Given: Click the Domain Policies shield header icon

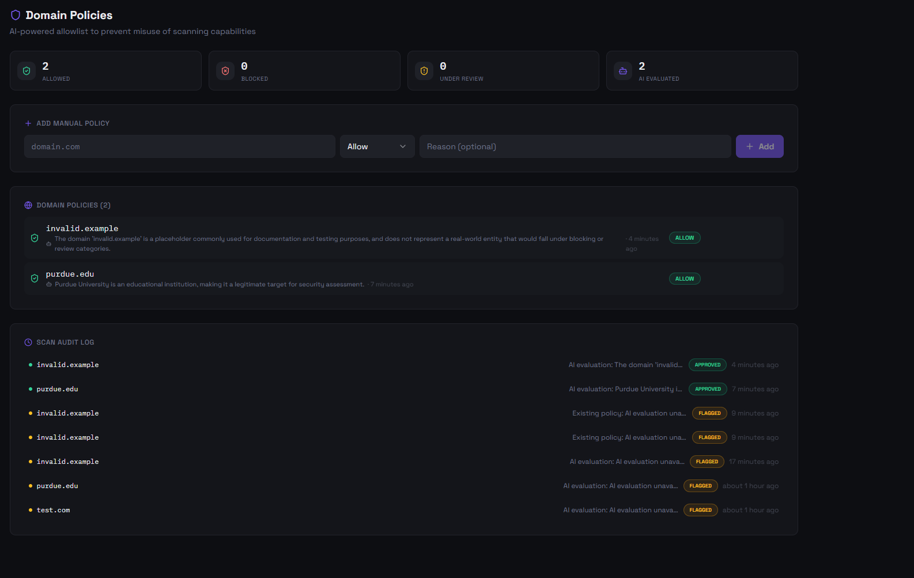Looking at the screenshot, I should click(16, 15).
